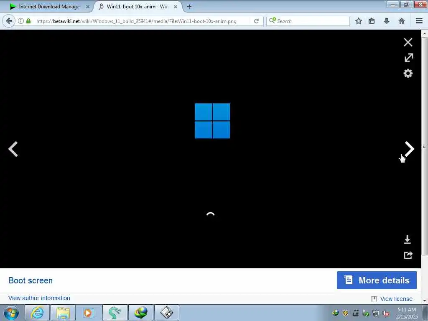This screenshot has height=321, width=428.
Task: Close the Win11-boot-10x-anim tab
Action: [176, 7]
